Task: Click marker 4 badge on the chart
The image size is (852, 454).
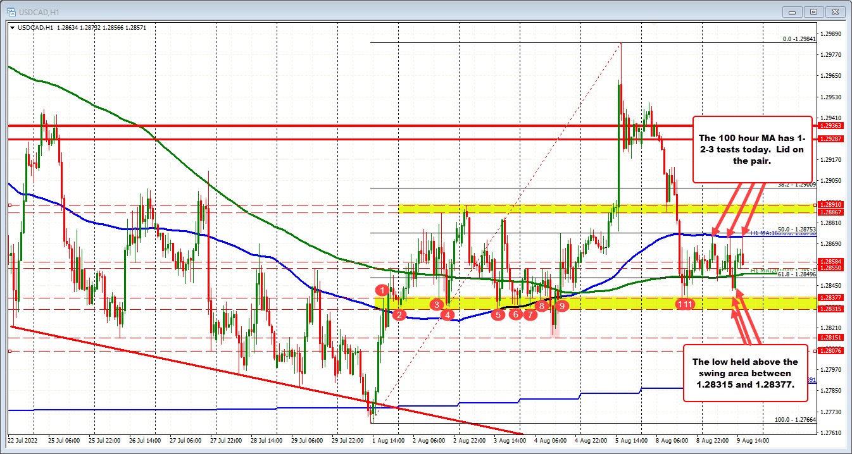Action: [x=446, y=314]
